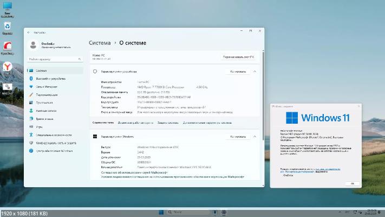
Task: Open Учетные записи section
Action: pos(55,111)
